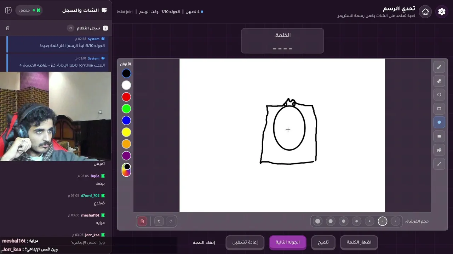Select the brush drawing tool
This screenshot has width=453, height=254.
point(439,67)
